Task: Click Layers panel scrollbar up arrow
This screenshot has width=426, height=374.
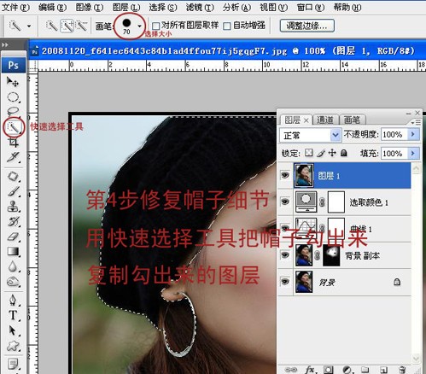Action: [416, 168]
